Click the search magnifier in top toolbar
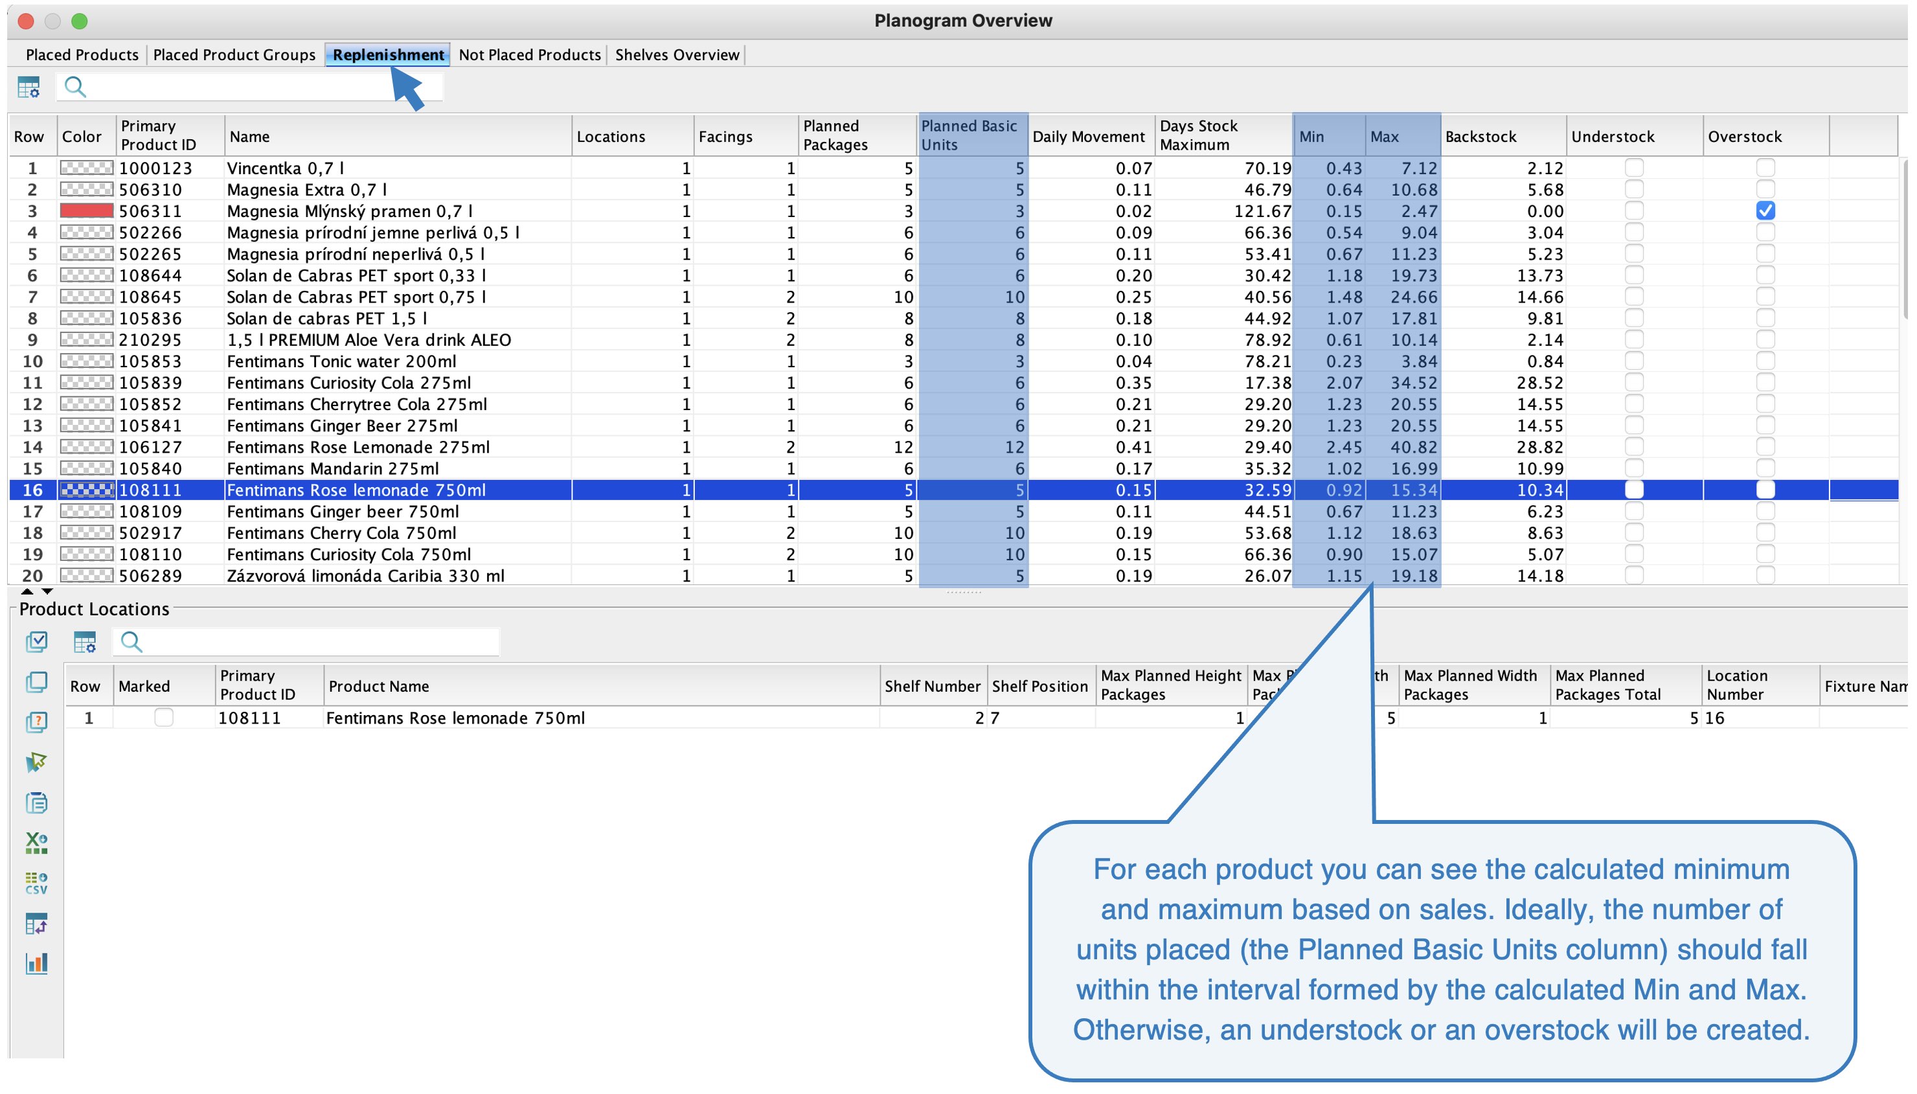1917x1094 pixels. click(75, 87)
